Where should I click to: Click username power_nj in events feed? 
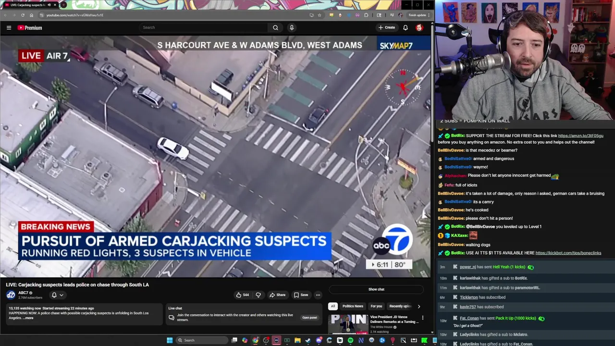click(467, 267)
